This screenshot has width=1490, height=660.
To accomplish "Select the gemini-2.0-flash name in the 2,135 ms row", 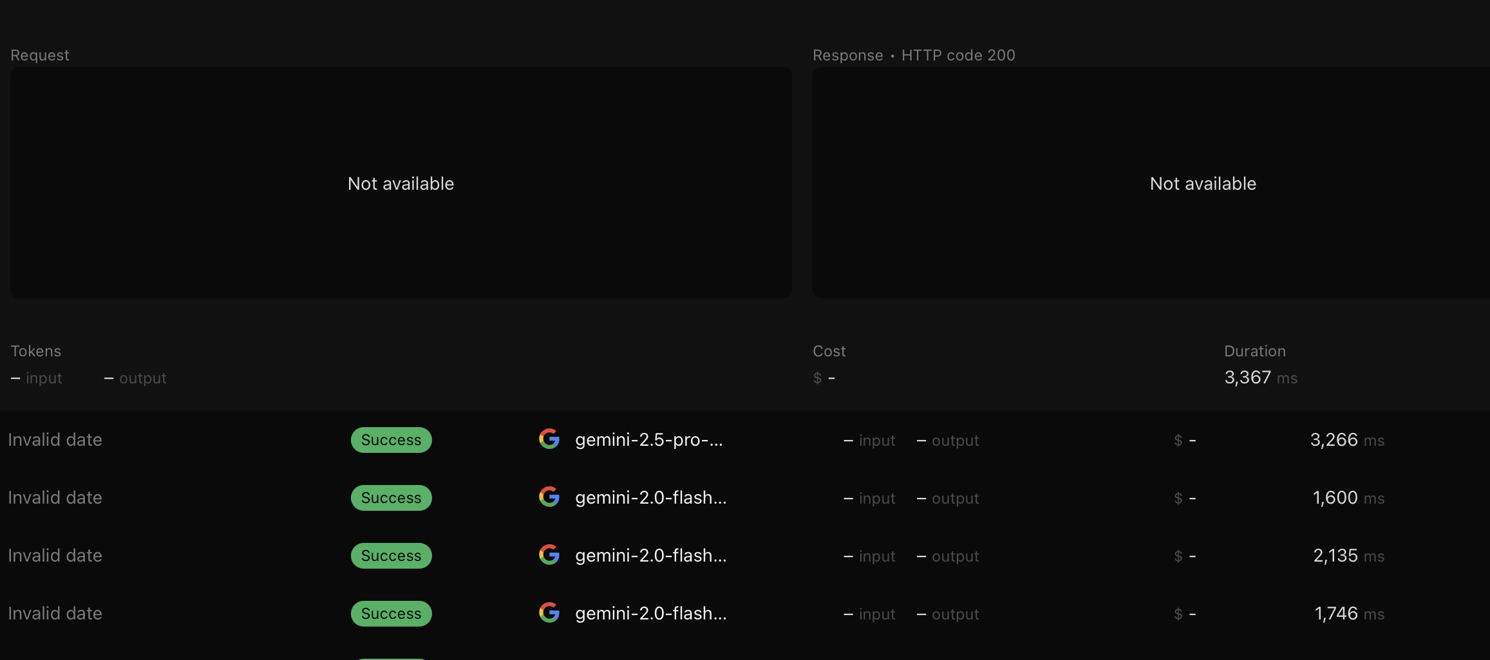I will click(x=650, y=556).
